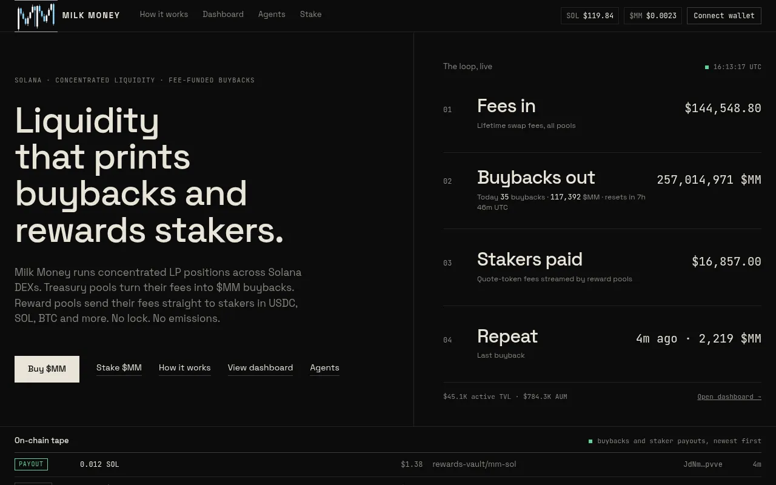Click the green dot beside buybacks and staker payouts
The image size is (776, 485).
tap(590, 441)
